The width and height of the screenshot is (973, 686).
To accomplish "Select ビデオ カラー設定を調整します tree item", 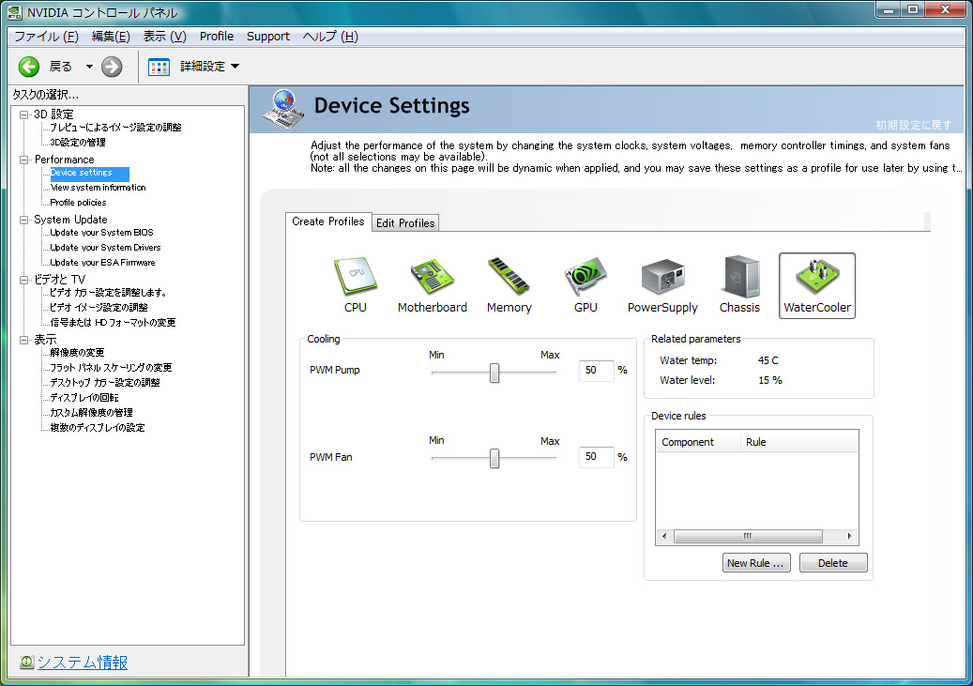I will (108, 293).
